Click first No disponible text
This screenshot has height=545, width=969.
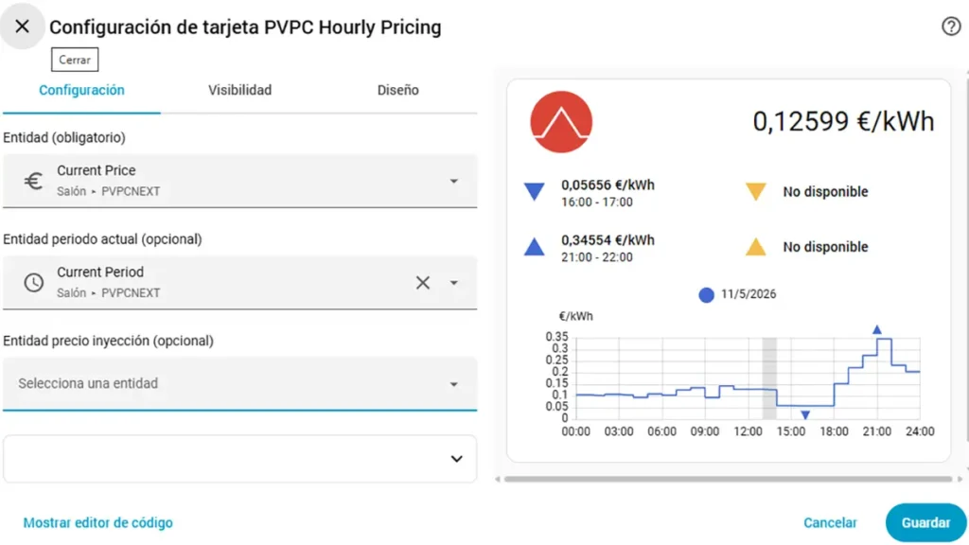(x=825, y=191)
